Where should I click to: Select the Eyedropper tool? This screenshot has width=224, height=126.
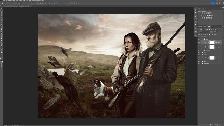point(1,22)
